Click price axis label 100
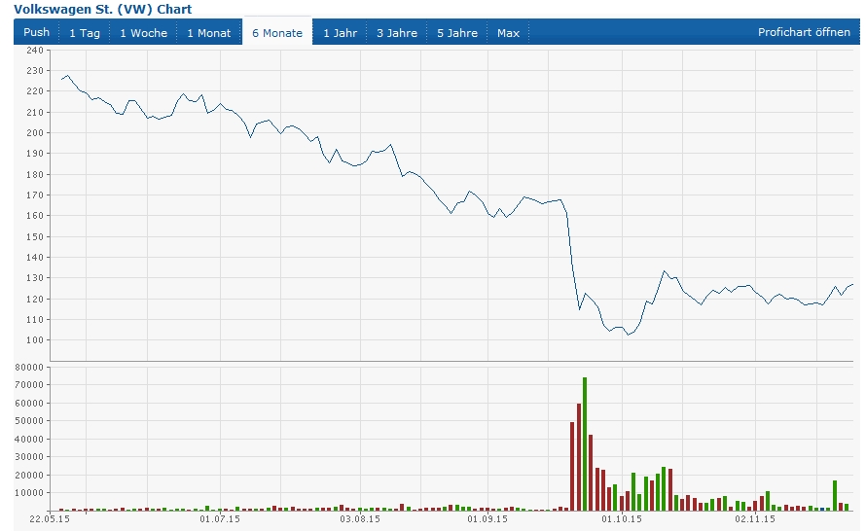This screenshot has width=866, height=532. (35, 340)
